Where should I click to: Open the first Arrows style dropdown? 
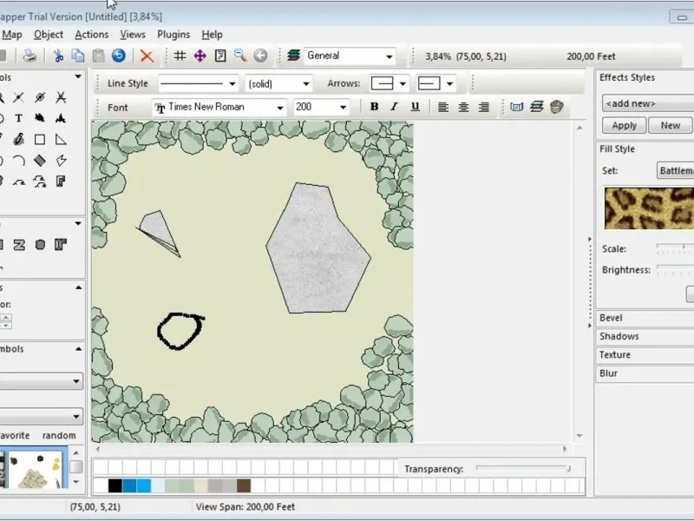coord(389,83)
